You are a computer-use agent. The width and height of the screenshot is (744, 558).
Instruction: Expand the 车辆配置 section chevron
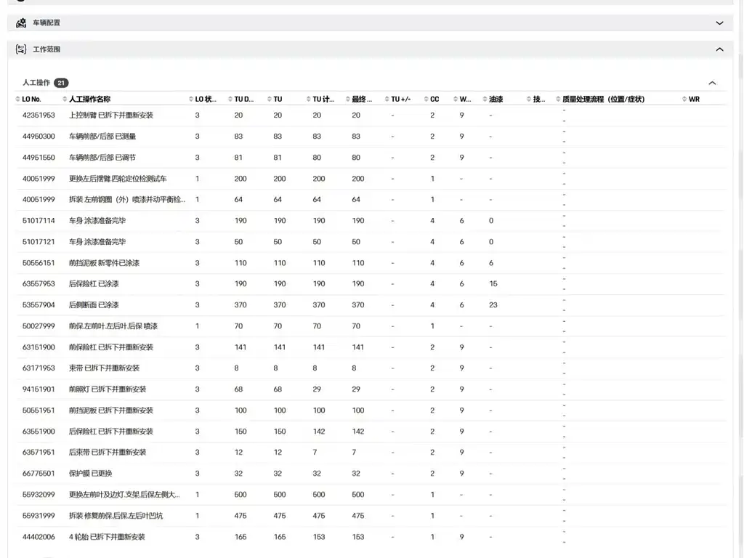[x=719, y=23]
